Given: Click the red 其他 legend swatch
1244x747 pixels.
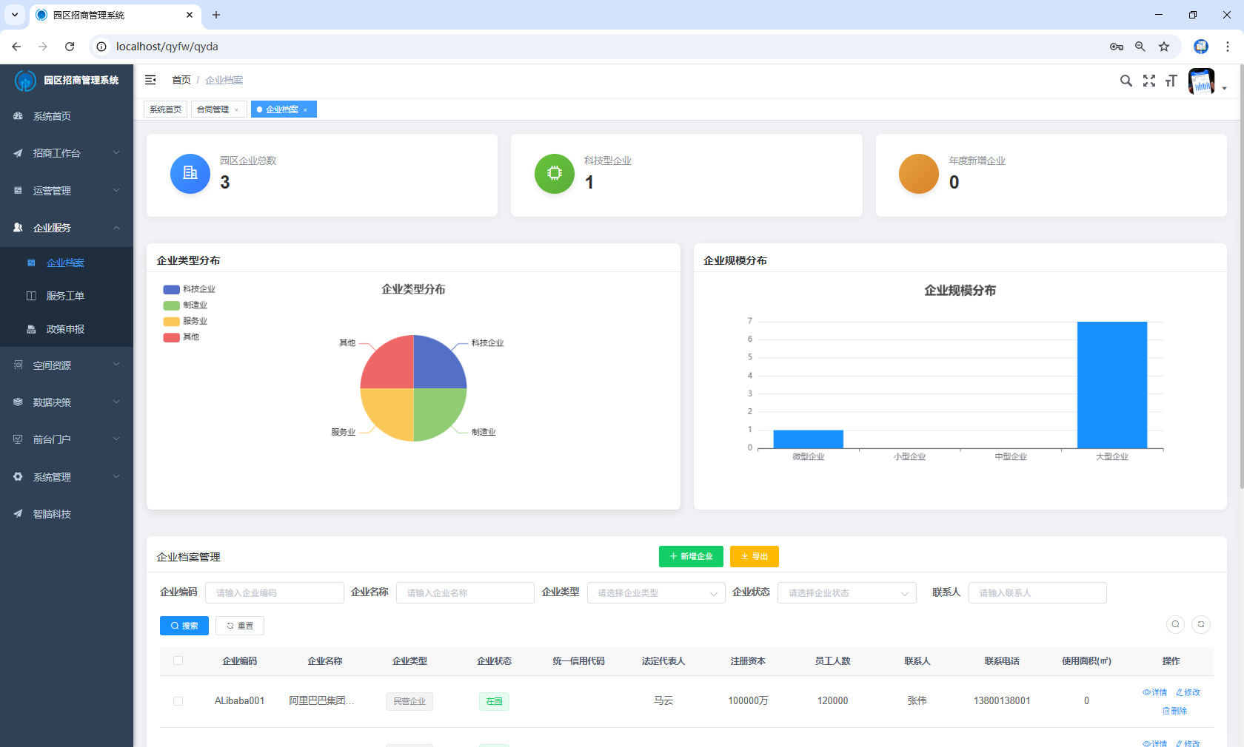Looking at the screenshot, I should [x=172, y=337].
